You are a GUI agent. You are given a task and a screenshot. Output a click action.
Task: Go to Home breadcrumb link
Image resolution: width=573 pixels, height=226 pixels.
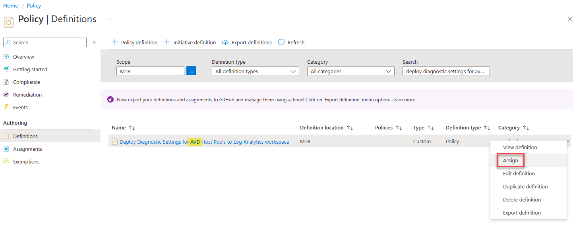pos(11,6)
